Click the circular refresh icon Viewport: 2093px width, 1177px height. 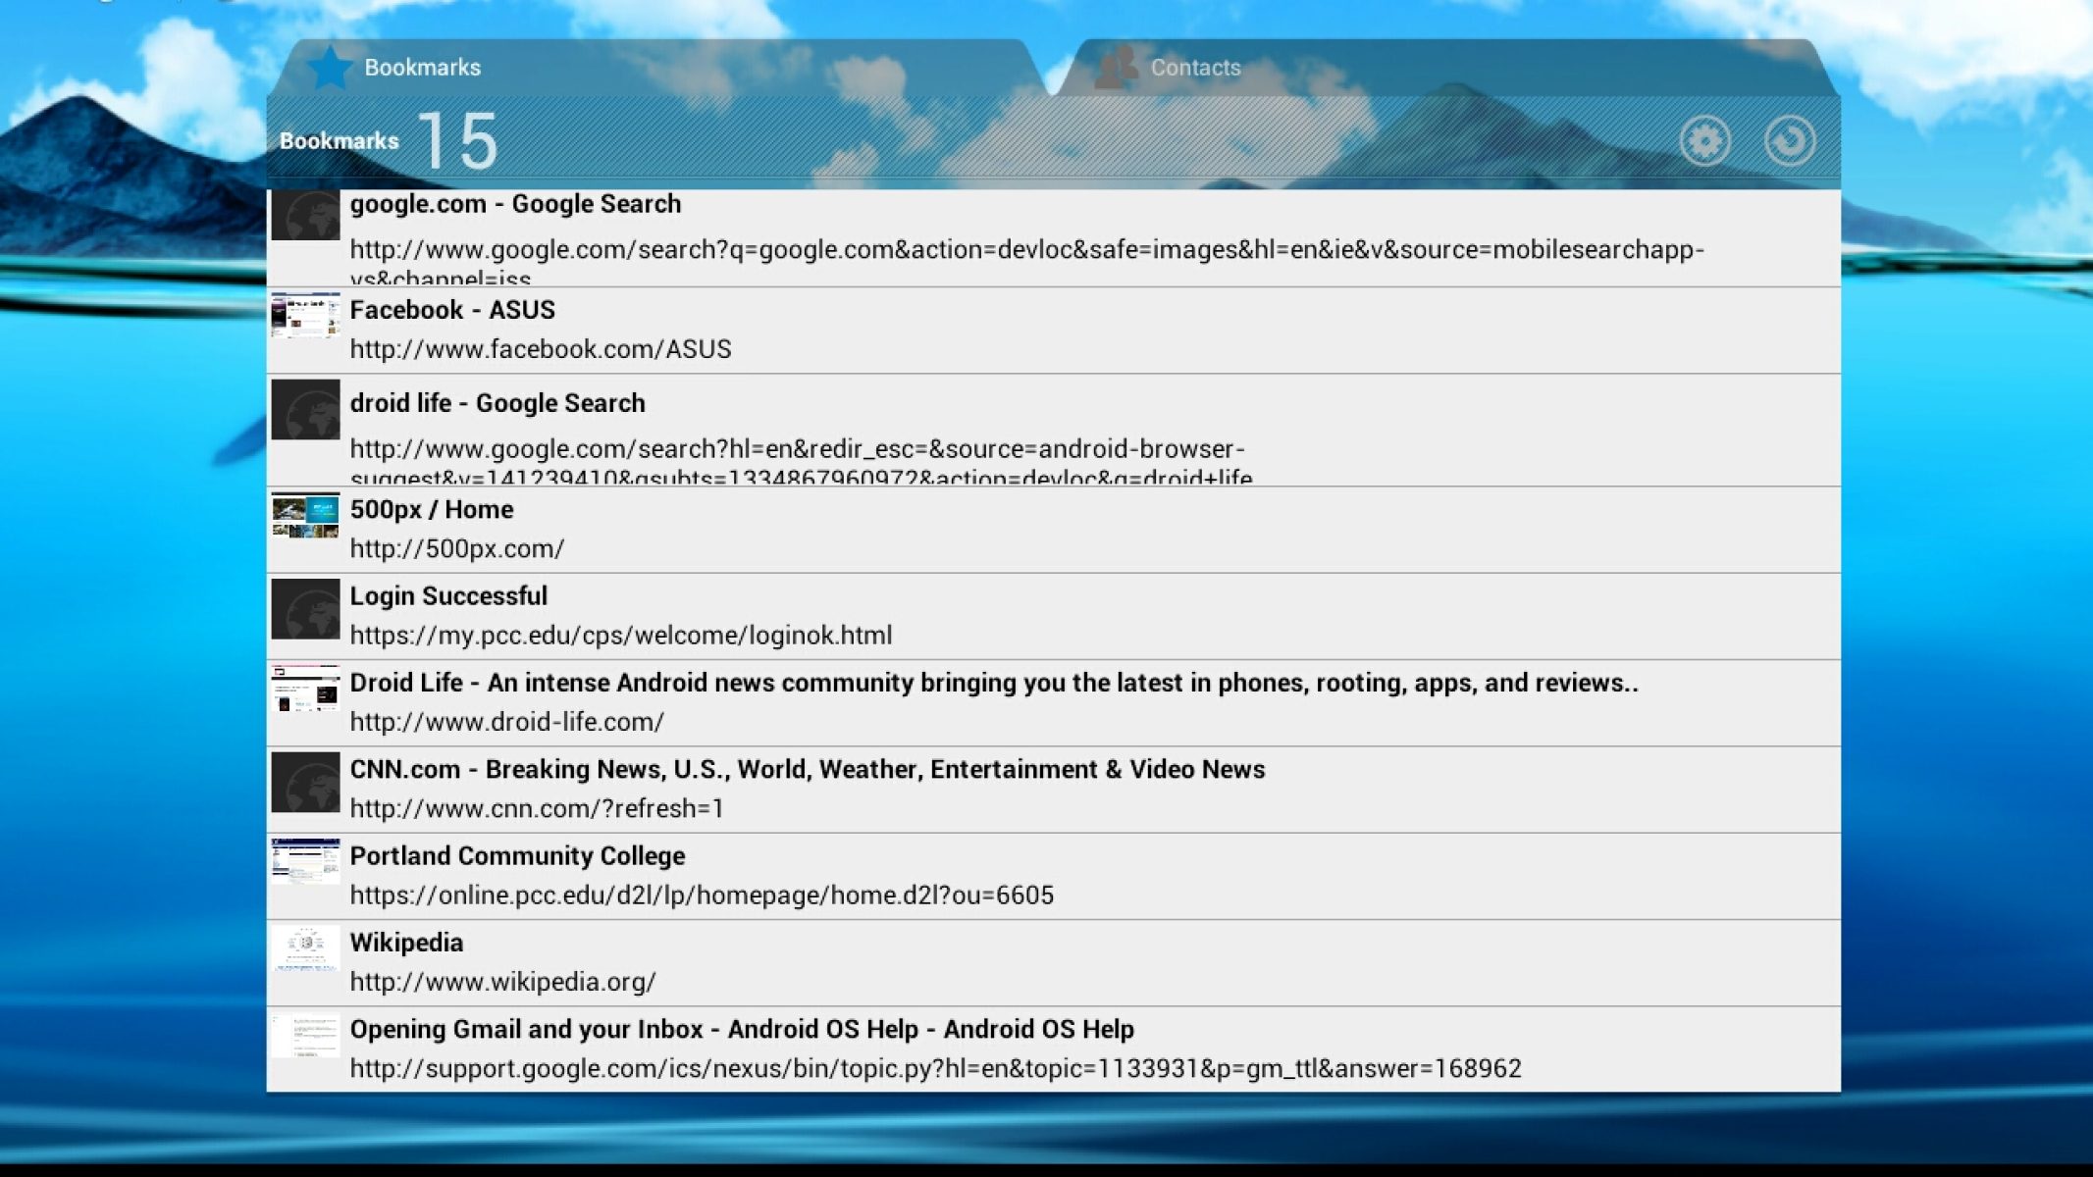click(x=1790, y=141)
